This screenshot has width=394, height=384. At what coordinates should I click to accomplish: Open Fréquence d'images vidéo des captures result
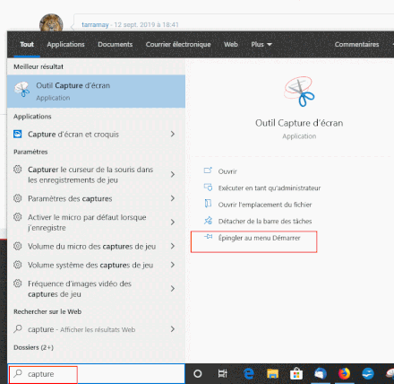coord(80,289)
